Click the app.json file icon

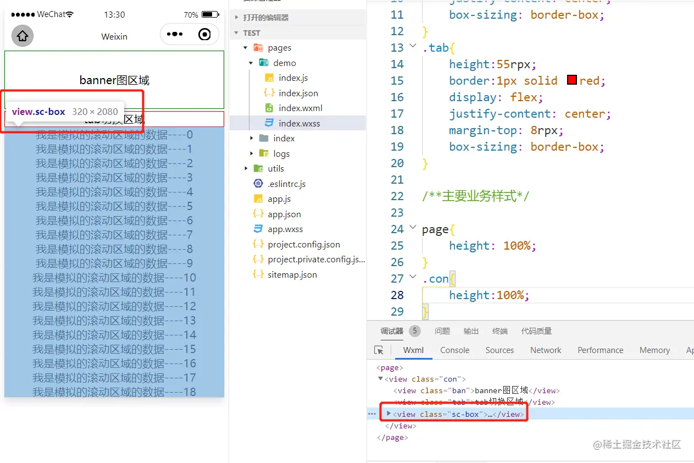pyautogui.click(x=258, y=214)
